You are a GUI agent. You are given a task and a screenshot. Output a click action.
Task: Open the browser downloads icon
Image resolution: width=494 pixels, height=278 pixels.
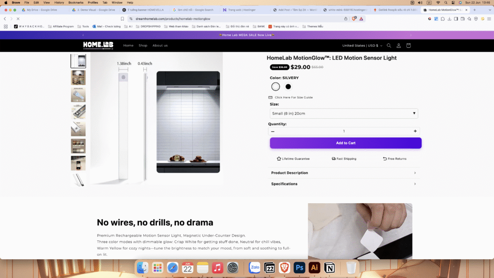pyautogui.click(x=449, y=19)
